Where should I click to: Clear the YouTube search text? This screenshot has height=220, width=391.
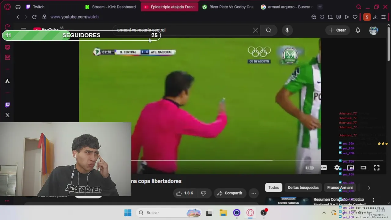click(x=255, y=30)
